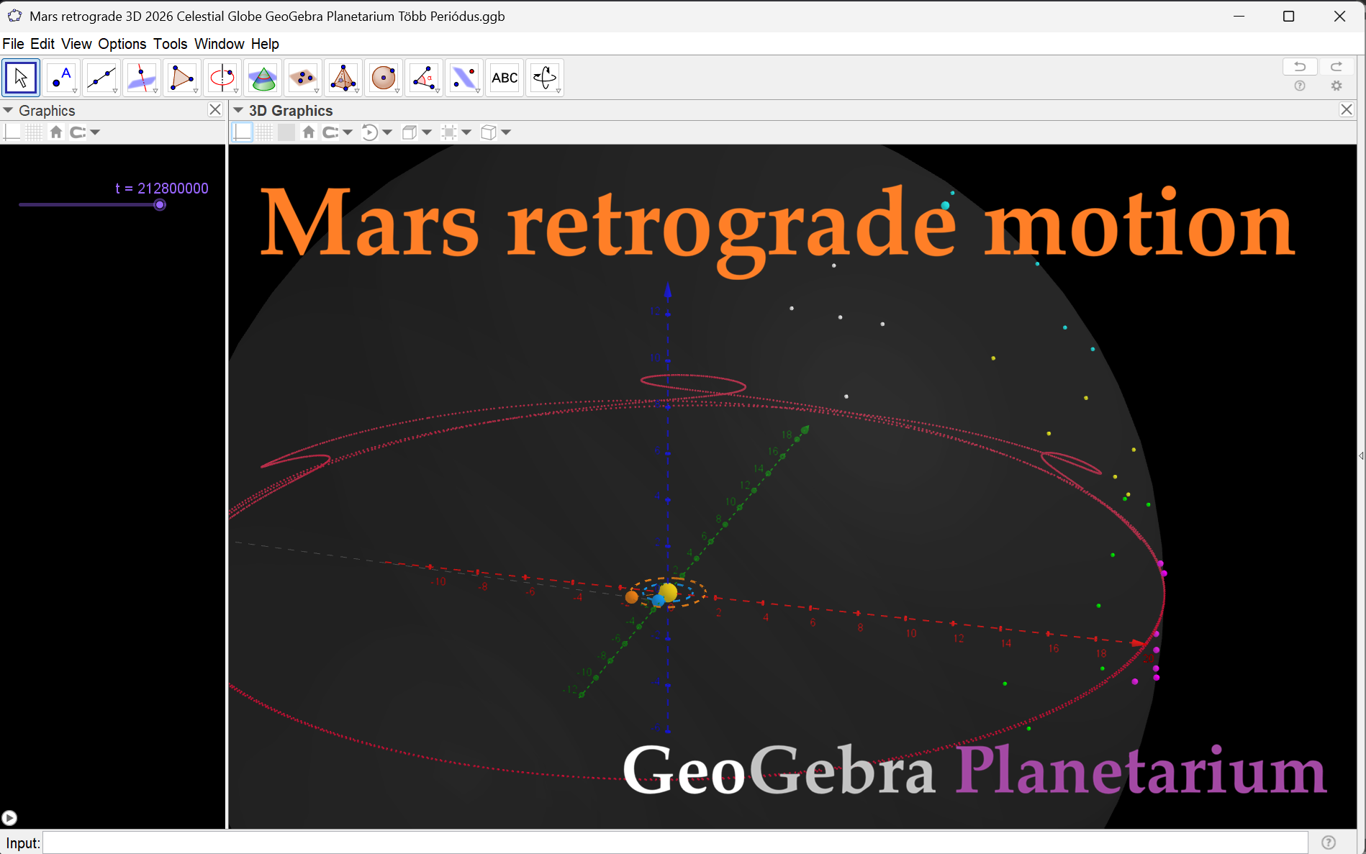
Task: Open 3D point capturing dropdown arrow
Action: (348, 132)
